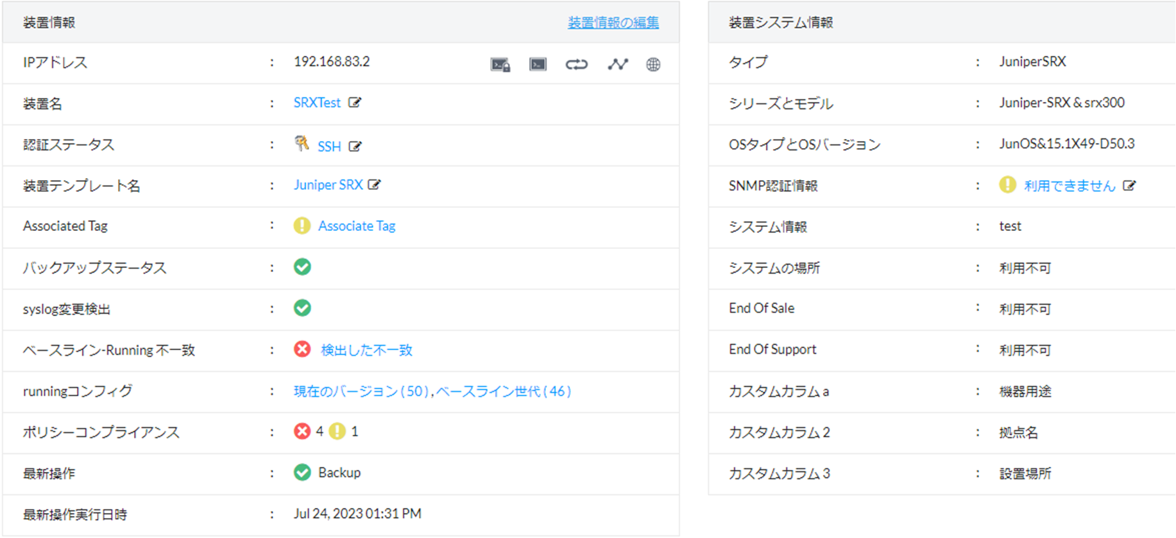The width and height of the screenshot is (1176, 538).
Task: Click the yellow warning icon in ポリシーコンプライアンス
Action: click(x=337, y=432)
